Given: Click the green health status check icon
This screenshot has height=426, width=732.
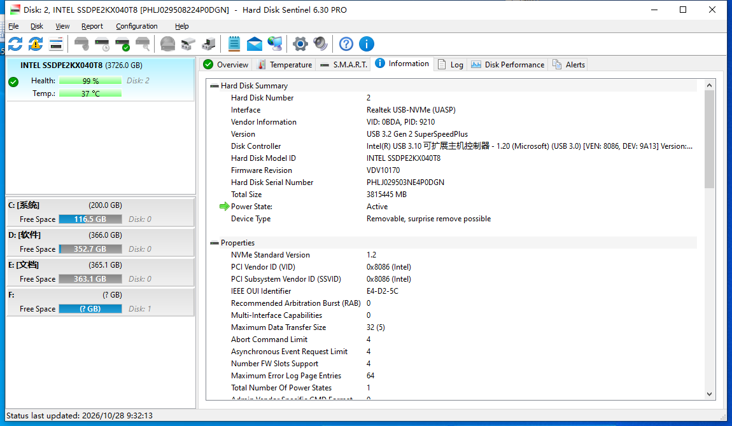Looking at the screenshot, I should tap(13, 82).
